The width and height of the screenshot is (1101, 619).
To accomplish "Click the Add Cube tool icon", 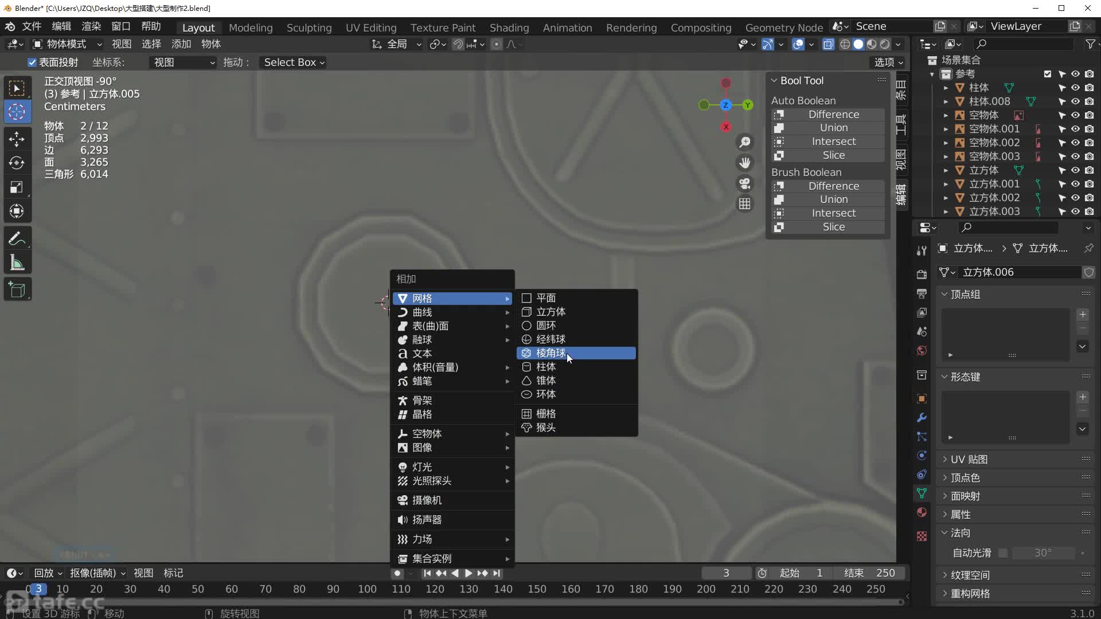I will pos(17,290).
